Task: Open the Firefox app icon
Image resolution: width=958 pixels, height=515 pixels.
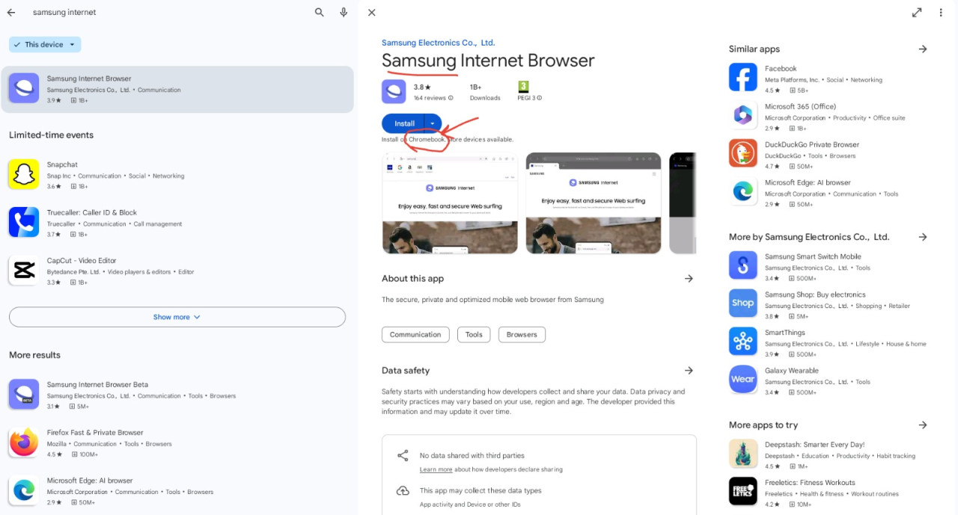Action: click(x=24, y=442)
